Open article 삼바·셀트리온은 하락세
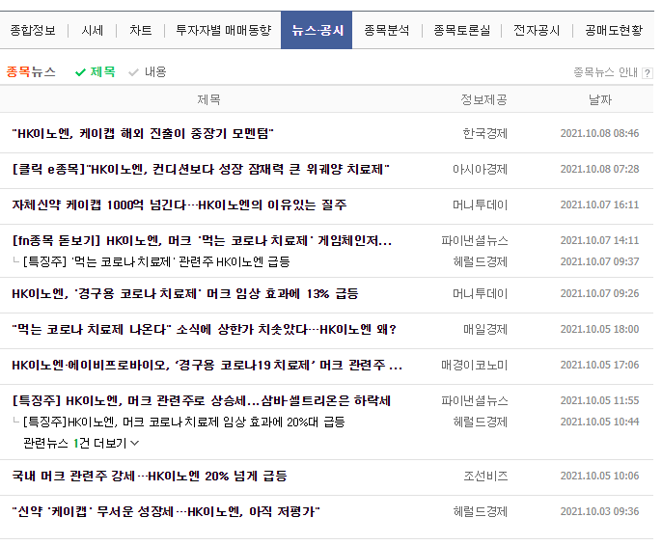 (202, 400)
